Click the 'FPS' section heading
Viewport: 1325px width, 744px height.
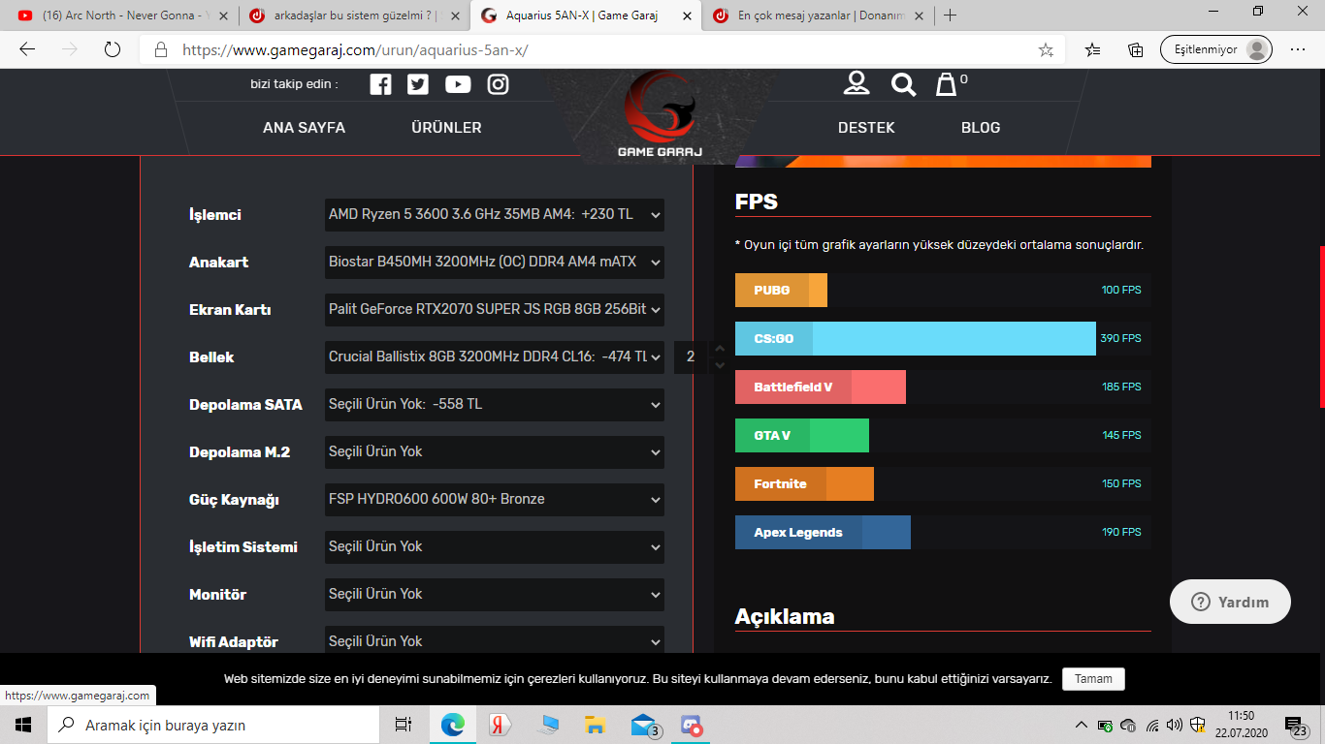(x=757, y=201)
